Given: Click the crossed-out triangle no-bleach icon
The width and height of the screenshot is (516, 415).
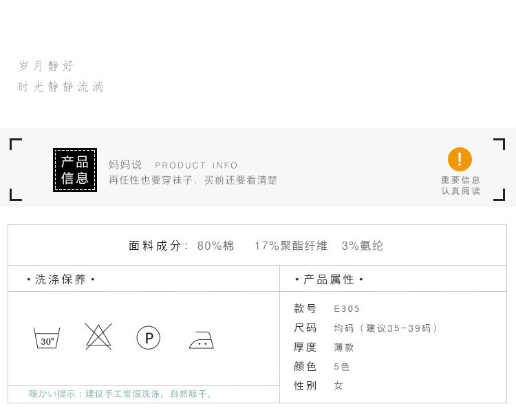Looking at the screenshot, I should [x=98, y=337].
